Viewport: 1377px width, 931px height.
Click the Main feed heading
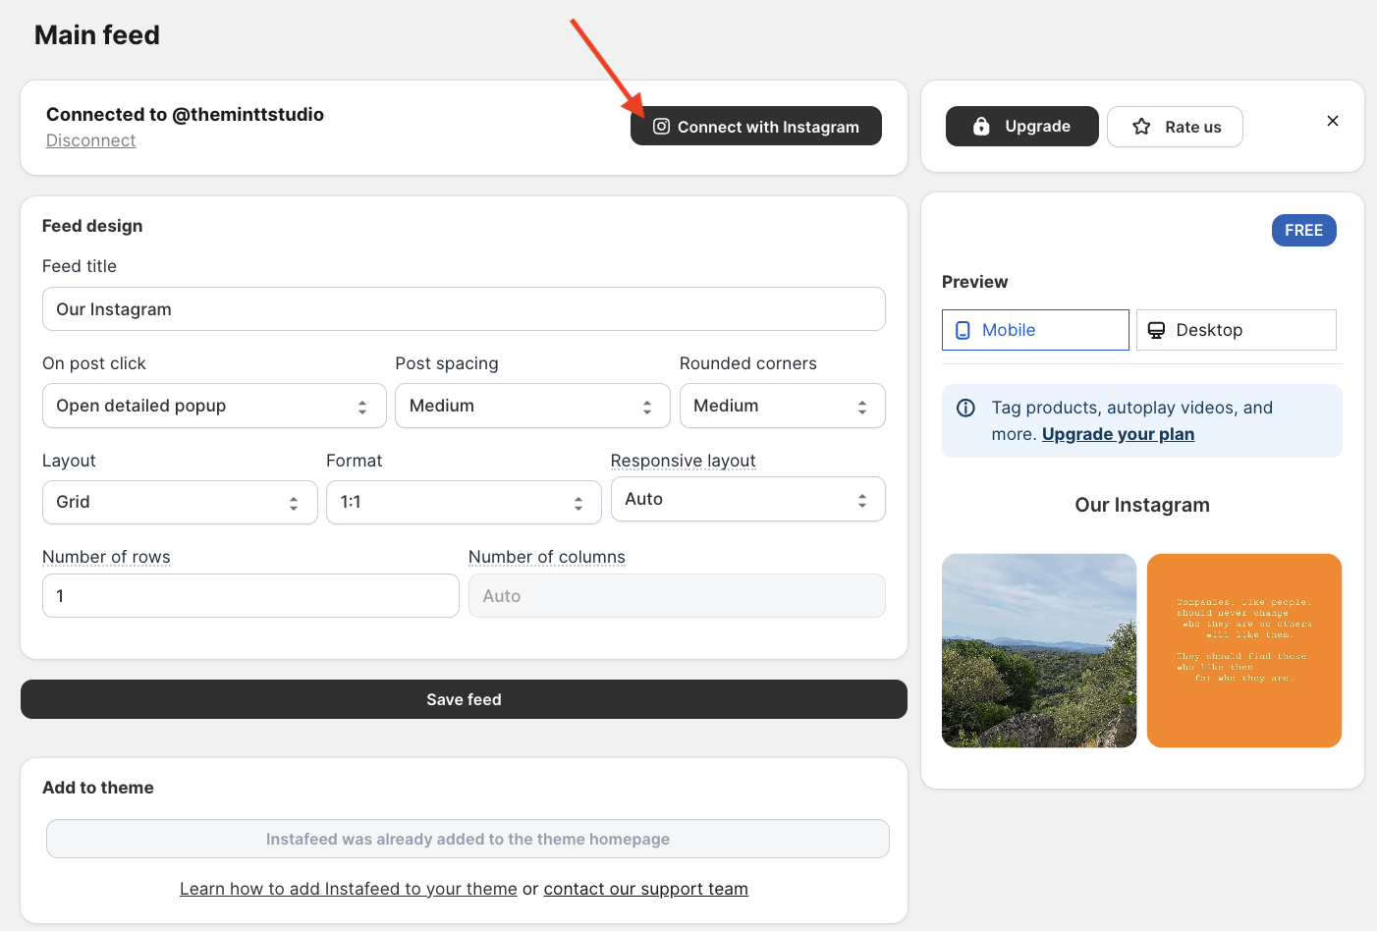tap(97, 35)
